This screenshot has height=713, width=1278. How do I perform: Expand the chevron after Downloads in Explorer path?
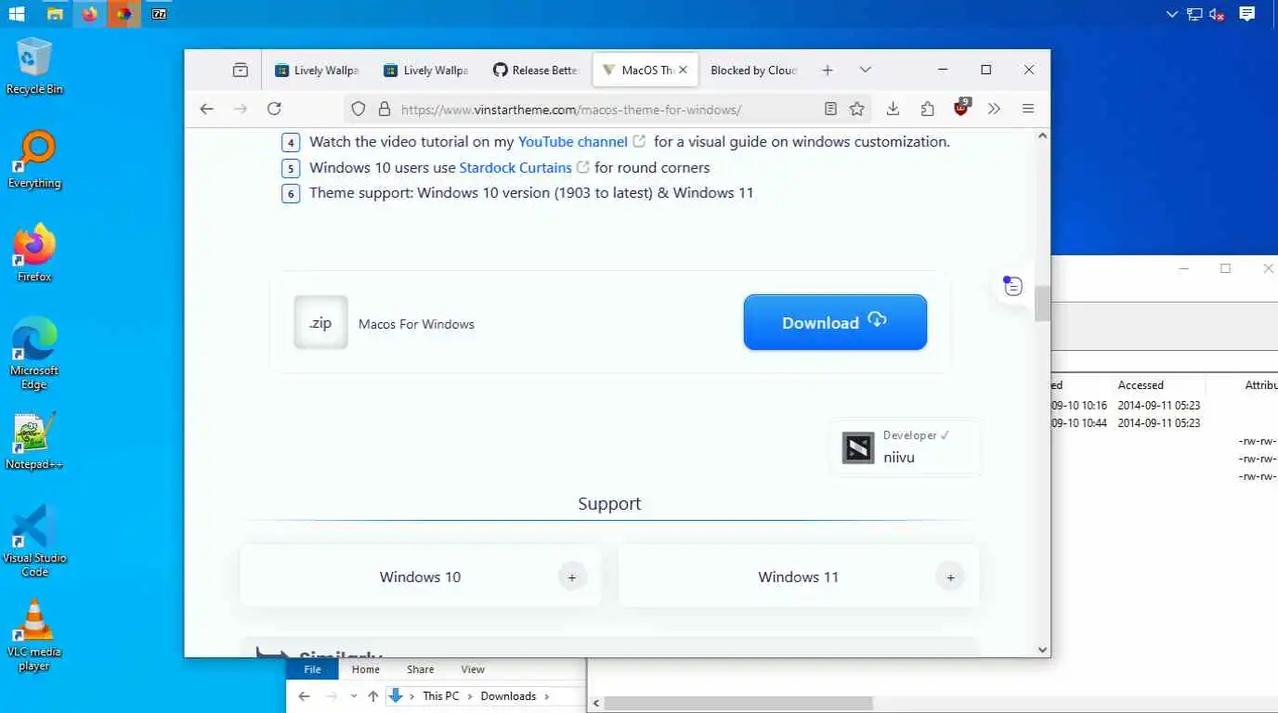point(547,696)
